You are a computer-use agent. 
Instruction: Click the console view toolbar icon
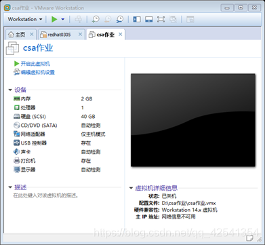pos(190,20)
